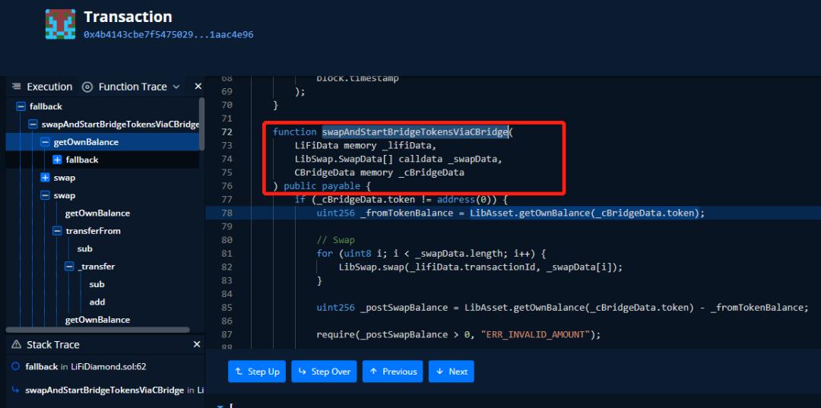Click the circle icon beside fallback stack entry

pos(15,367)
